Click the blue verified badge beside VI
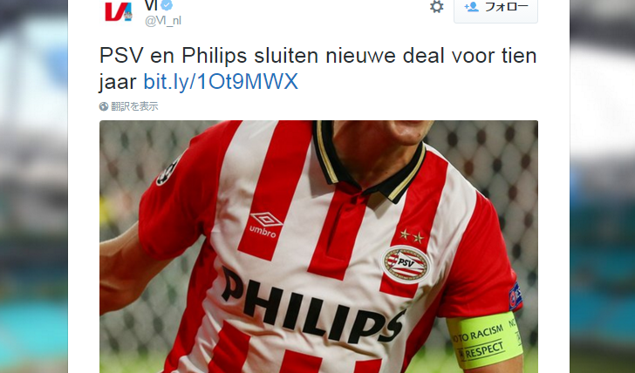Viewport: 635px width, 373px height. [x=167, y=5]
